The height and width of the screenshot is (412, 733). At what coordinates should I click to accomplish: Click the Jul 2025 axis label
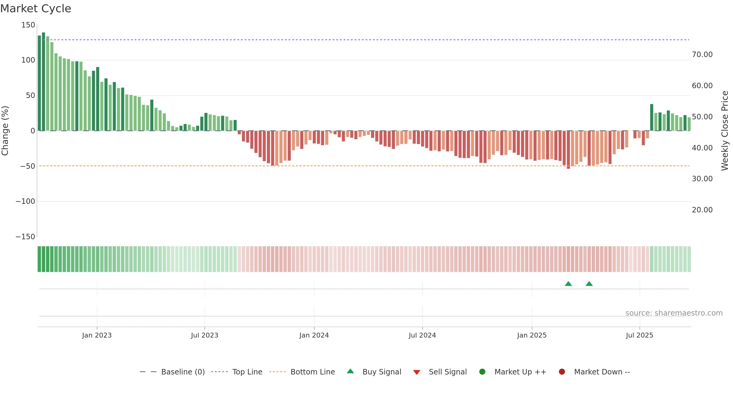coord(640,335)
